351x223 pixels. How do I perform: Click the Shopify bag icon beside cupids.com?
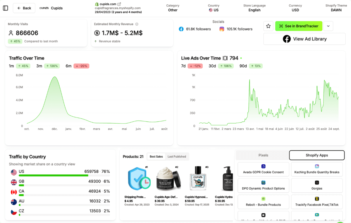point(97,4)
